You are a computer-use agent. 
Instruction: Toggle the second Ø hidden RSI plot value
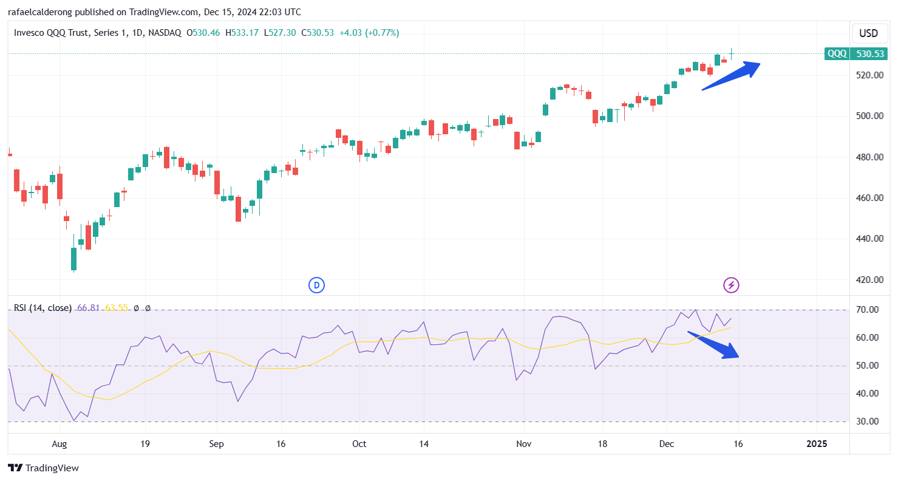(x=146, y=308)
